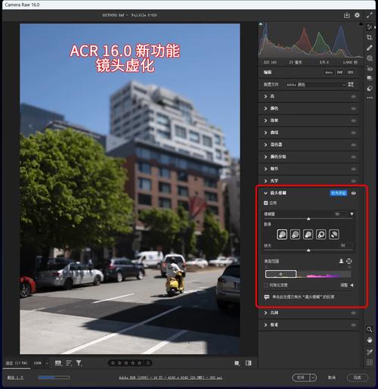
Task: Open the Open button dropdown arrow
Action: (313, 378)
